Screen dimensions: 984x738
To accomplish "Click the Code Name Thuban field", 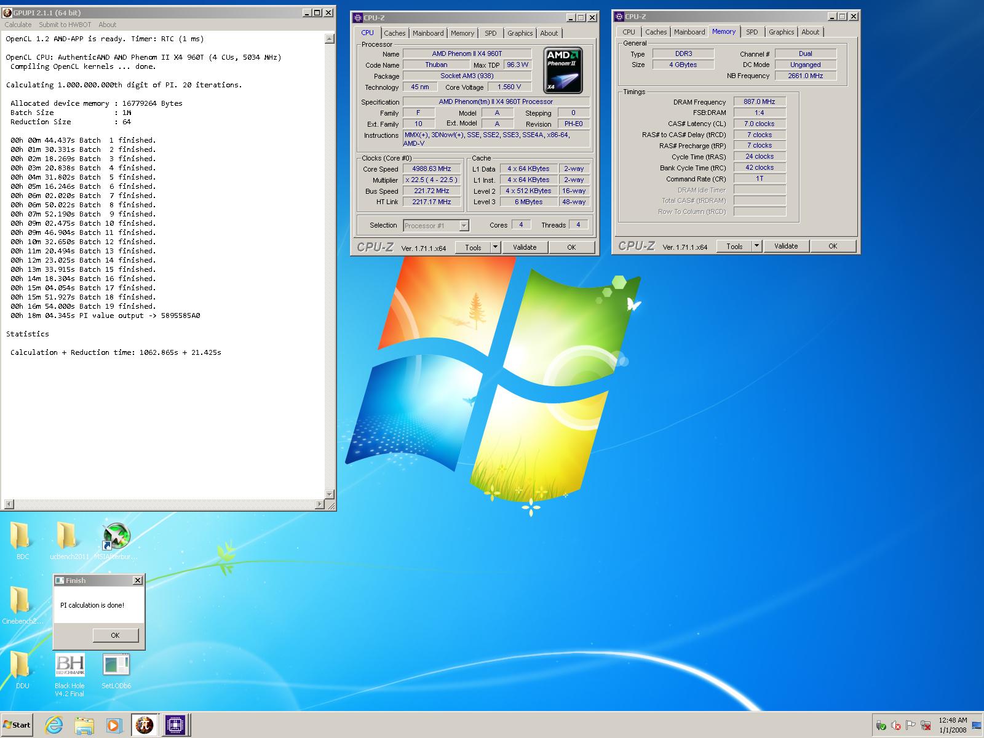I will [436, 65].
